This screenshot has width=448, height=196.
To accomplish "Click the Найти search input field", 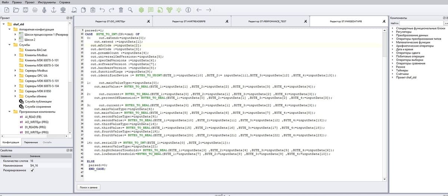I will (421, 23).
